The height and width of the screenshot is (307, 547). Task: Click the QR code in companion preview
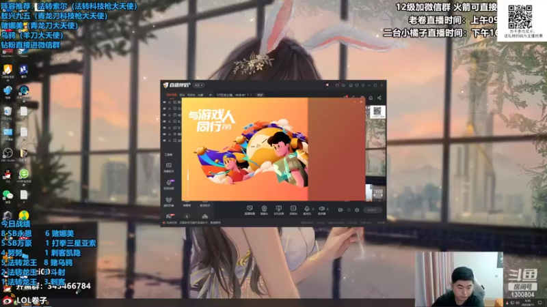(377, 111)
